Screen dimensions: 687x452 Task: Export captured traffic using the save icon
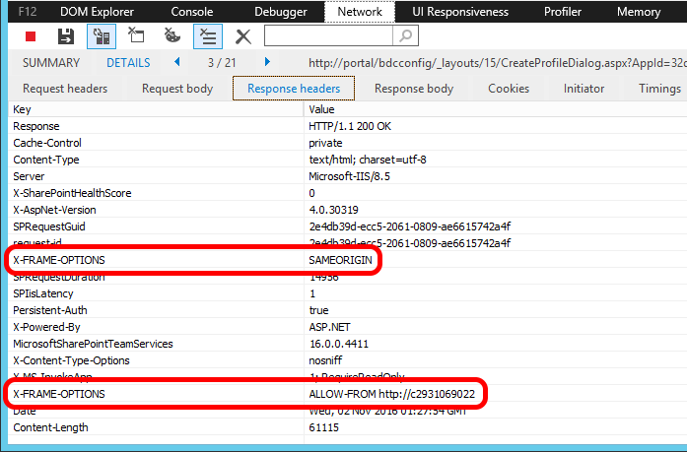pos(65,36)
